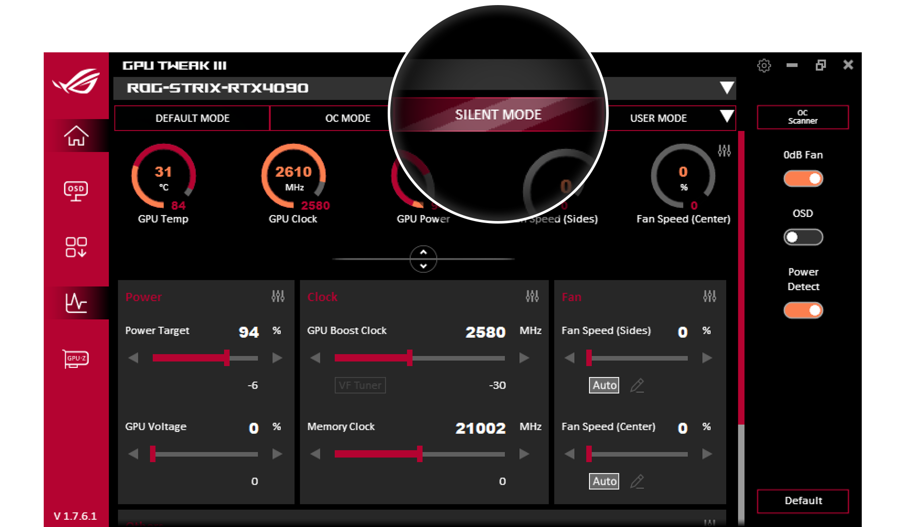
Task: Turn off the Power Detect toggle
Action: tap(803, 310)
